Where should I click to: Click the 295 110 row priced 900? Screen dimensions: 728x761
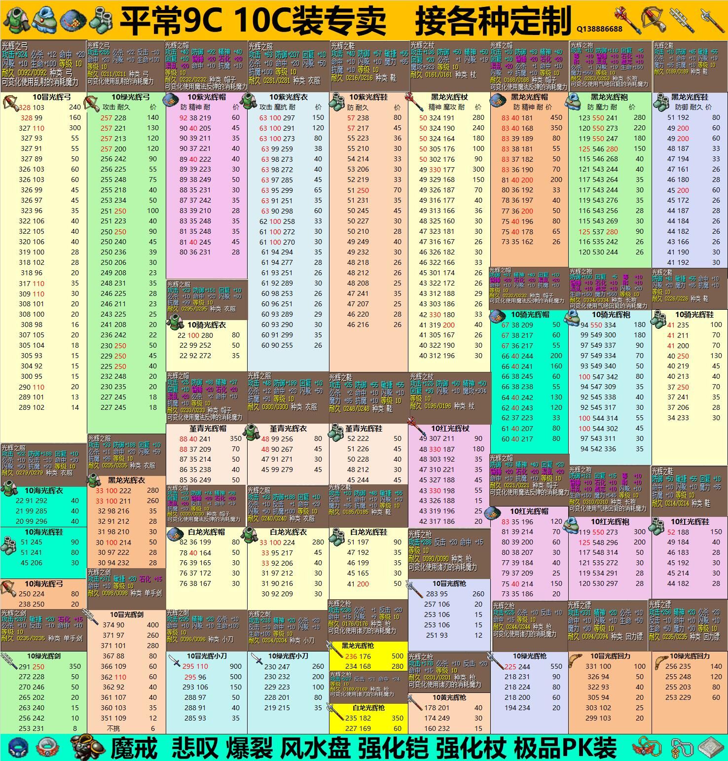point(207,666)
